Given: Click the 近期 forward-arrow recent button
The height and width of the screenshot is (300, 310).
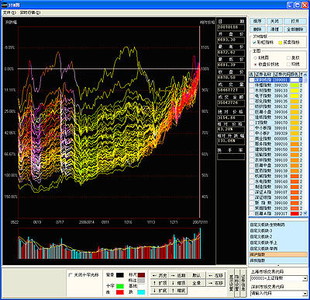Looking at the screenshot, I should coord(178,275).
